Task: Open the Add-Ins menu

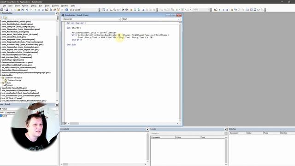Action: pyautogui.click(x=55, y=6)
